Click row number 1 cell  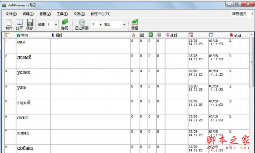[10, 46]
